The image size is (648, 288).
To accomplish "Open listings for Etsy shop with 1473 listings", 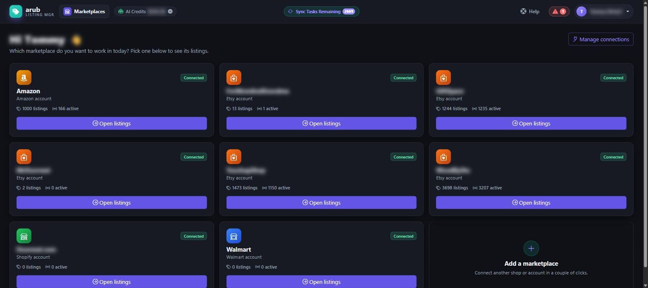I will (322, 203).
